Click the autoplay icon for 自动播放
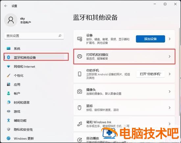The height and width of the screenshot is (143, 181). [80, 140]
